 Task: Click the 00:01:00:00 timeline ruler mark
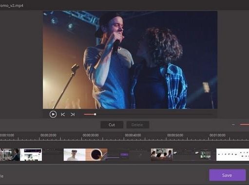[217, 135]
